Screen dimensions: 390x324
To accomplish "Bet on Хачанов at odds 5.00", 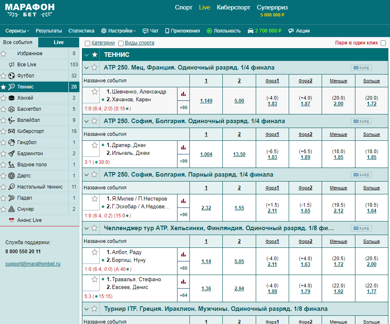I will point(239,101).
